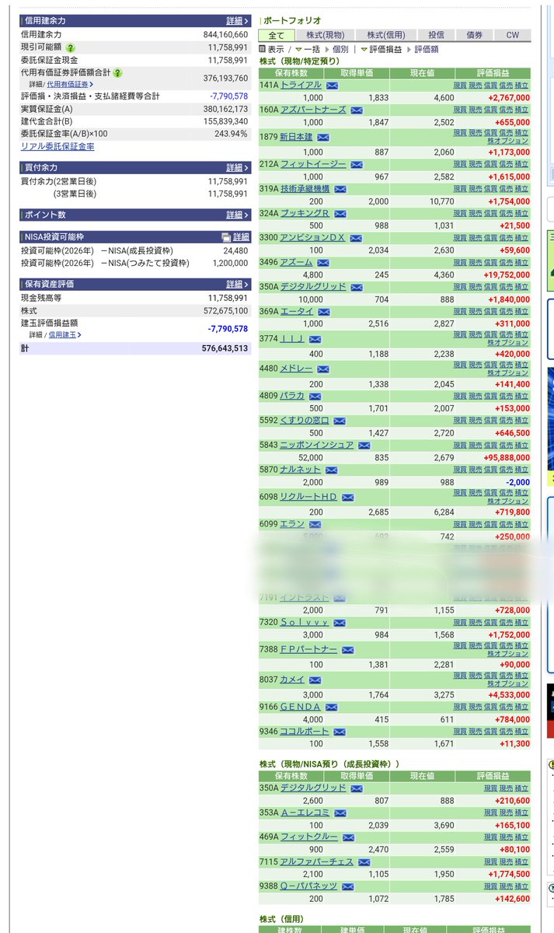This screenshot has height=933, width=554.
Task: Click the -2,000 loss for ナルネット
Action: click(517, 483)
